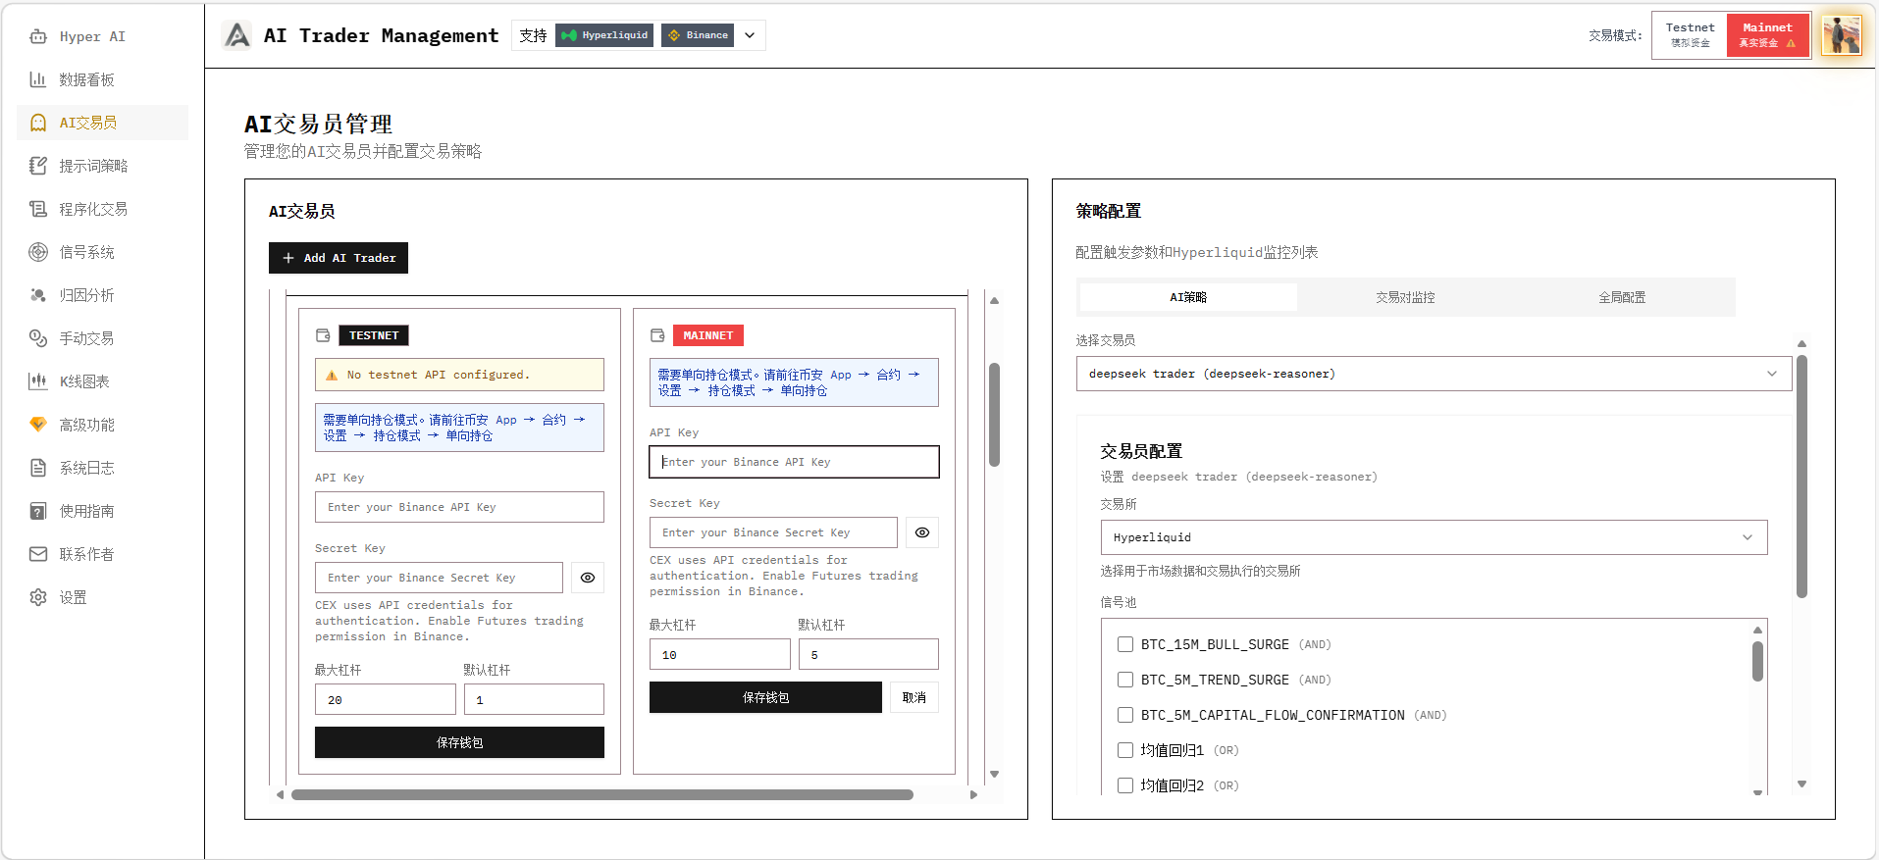Open the 程序化交易 icon
This screenshot has height=860, width=1879.
click(38, 209)
